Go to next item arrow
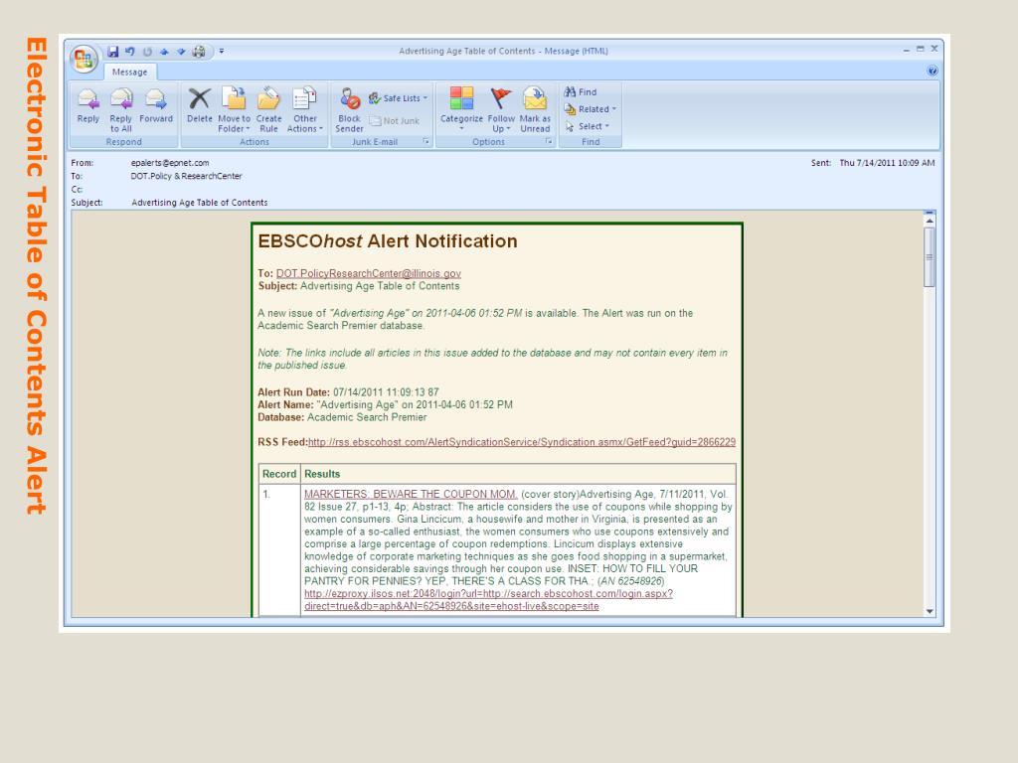1018x763 pixels. 181,52
